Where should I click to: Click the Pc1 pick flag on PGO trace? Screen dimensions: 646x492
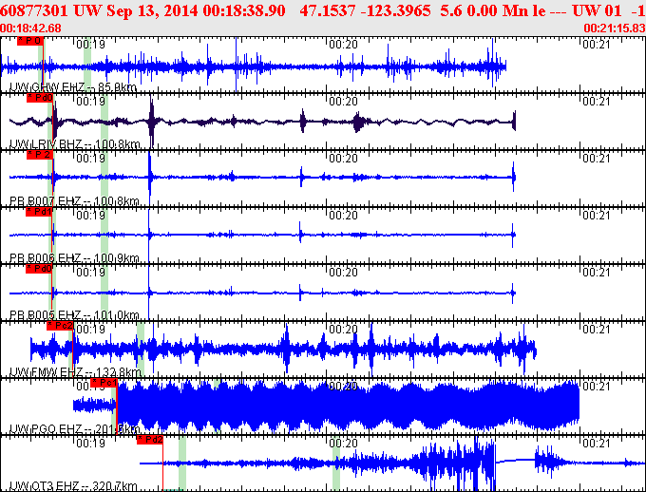(x=104, y=383)
